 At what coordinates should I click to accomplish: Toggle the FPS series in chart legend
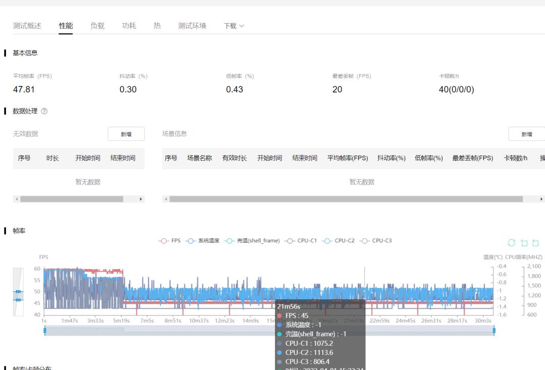[170, 241]
